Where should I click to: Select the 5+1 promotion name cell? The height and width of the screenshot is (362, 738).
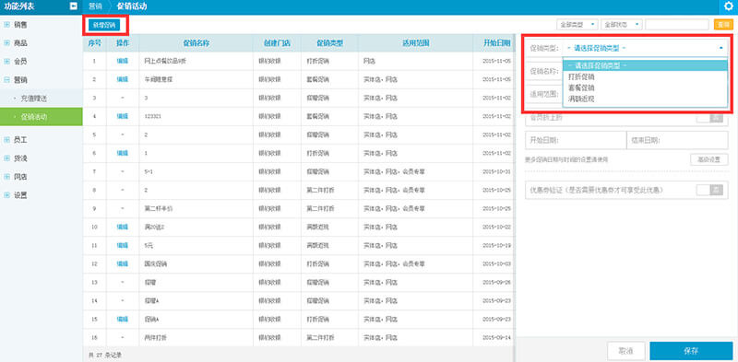[196, 171]
